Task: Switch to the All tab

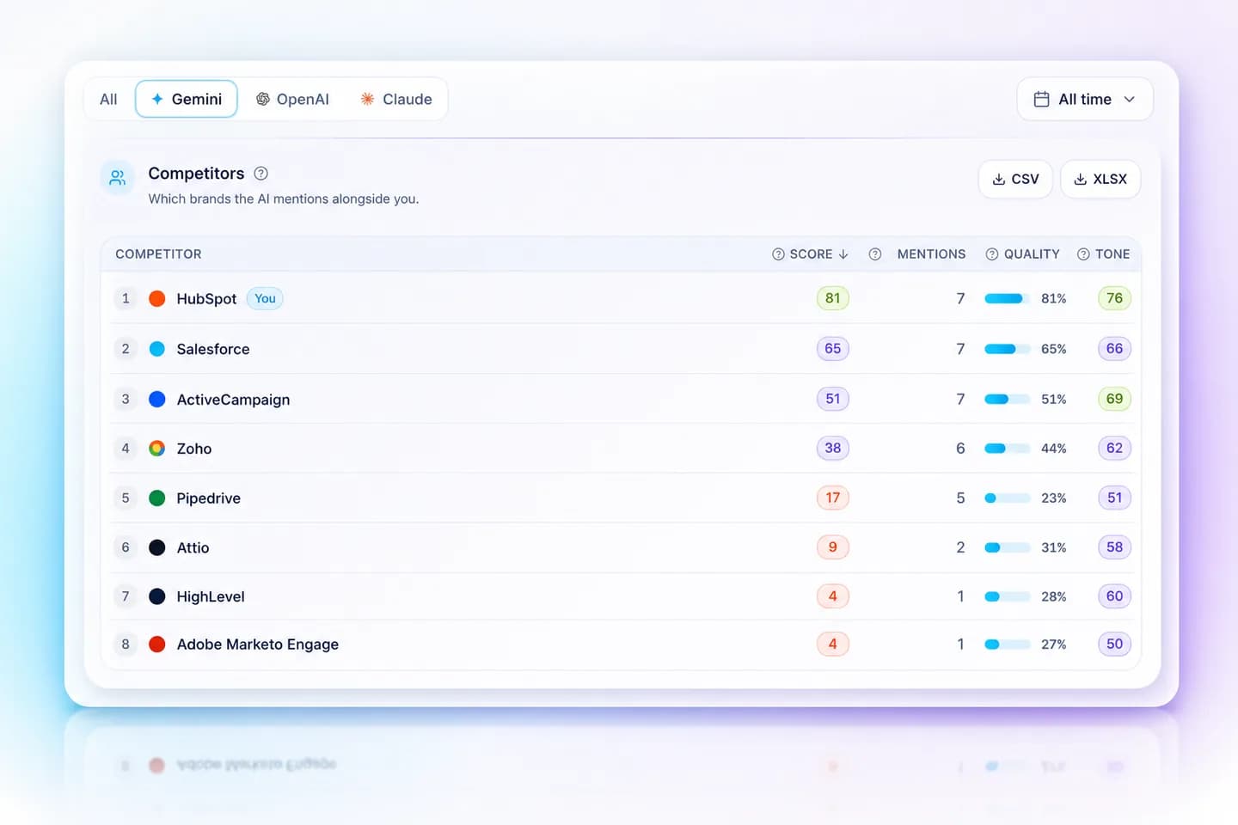Action: click(108, 99)
